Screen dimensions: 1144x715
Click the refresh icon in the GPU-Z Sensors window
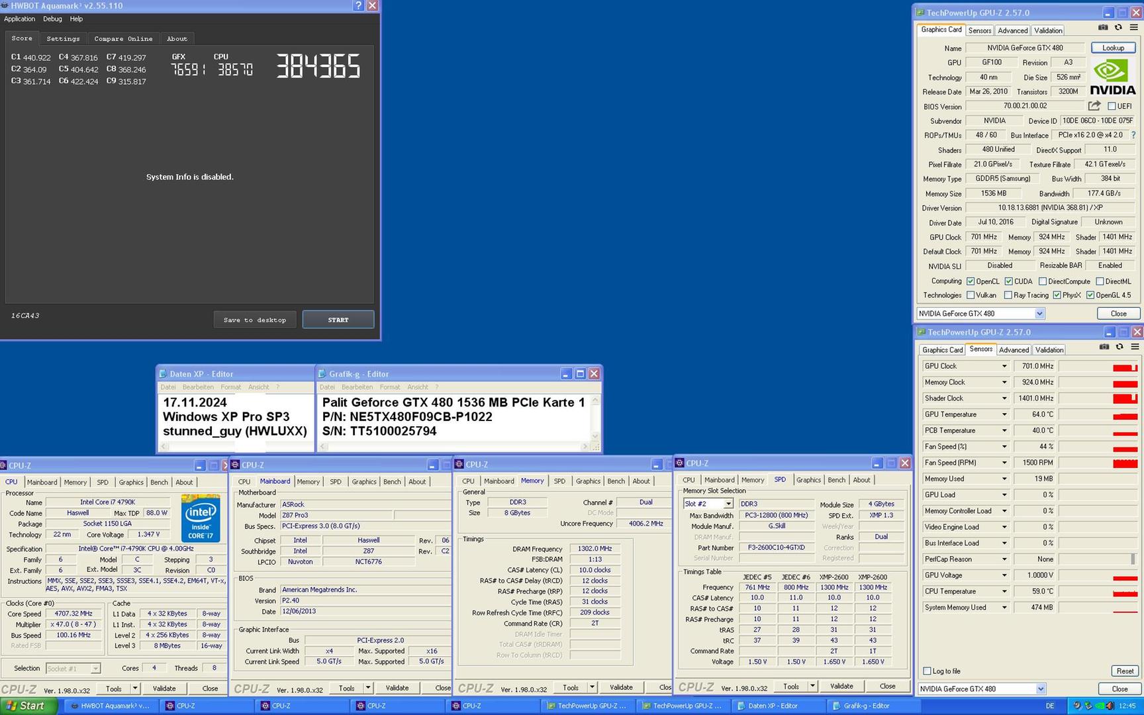1120,347
